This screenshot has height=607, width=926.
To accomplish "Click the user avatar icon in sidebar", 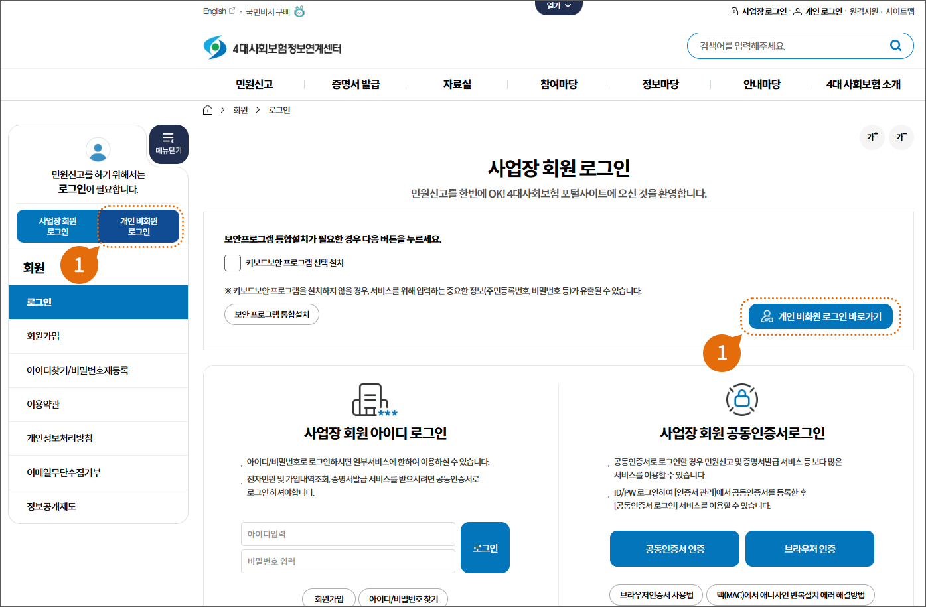I will click(x=98, y=149).
